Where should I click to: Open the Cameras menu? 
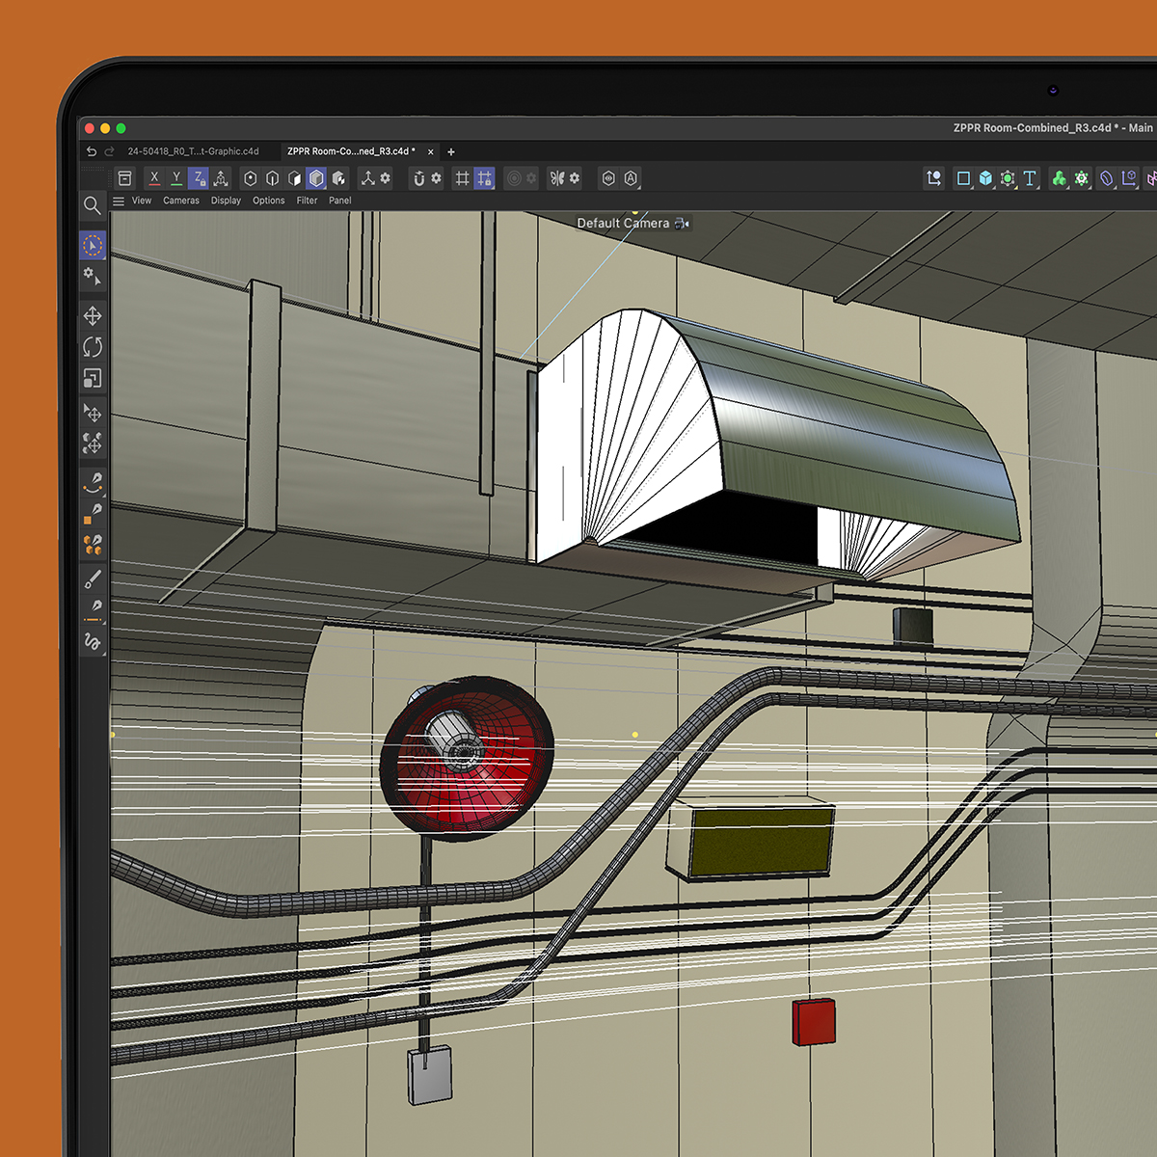pos(180,202)
